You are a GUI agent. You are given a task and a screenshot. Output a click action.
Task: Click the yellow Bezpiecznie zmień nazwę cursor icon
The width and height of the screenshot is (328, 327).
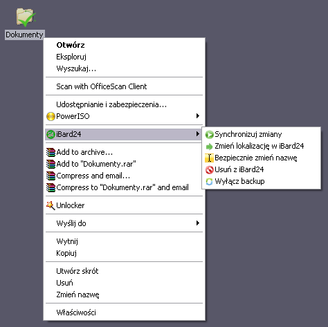(x=209, y=158)
